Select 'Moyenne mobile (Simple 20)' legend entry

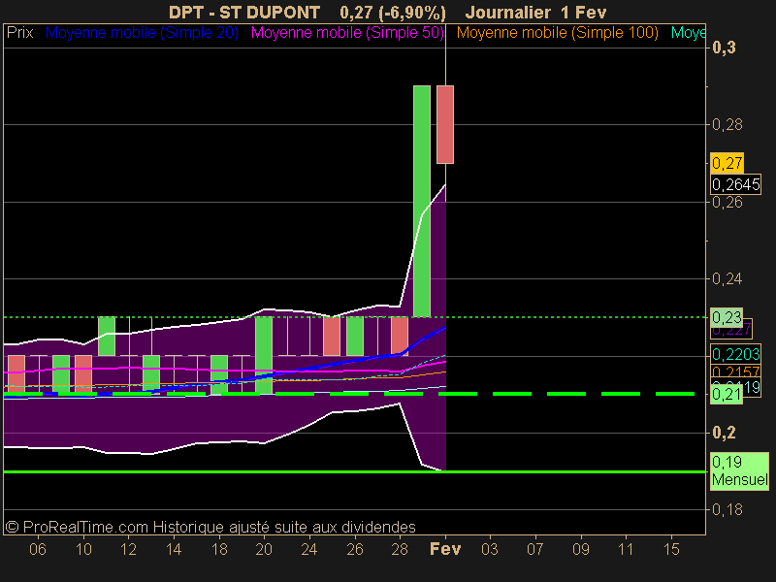[x=142, y=33]
